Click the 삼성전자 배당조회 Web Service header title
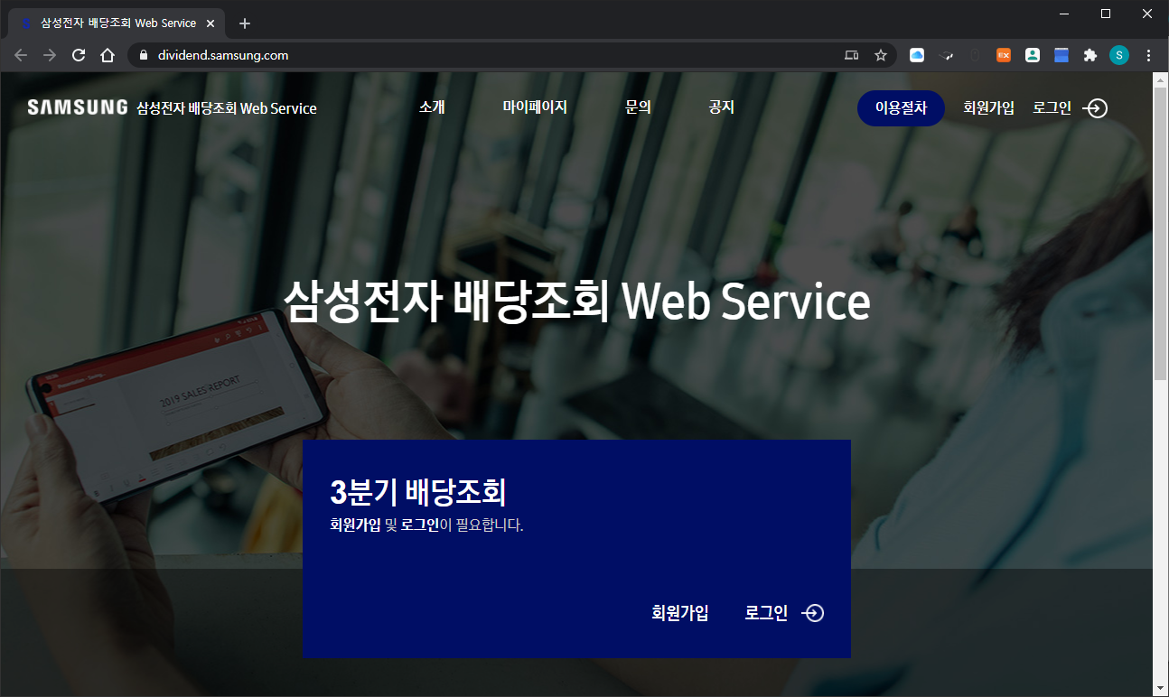The width and height of the screenshot is (1169, 697). [227, 108]
